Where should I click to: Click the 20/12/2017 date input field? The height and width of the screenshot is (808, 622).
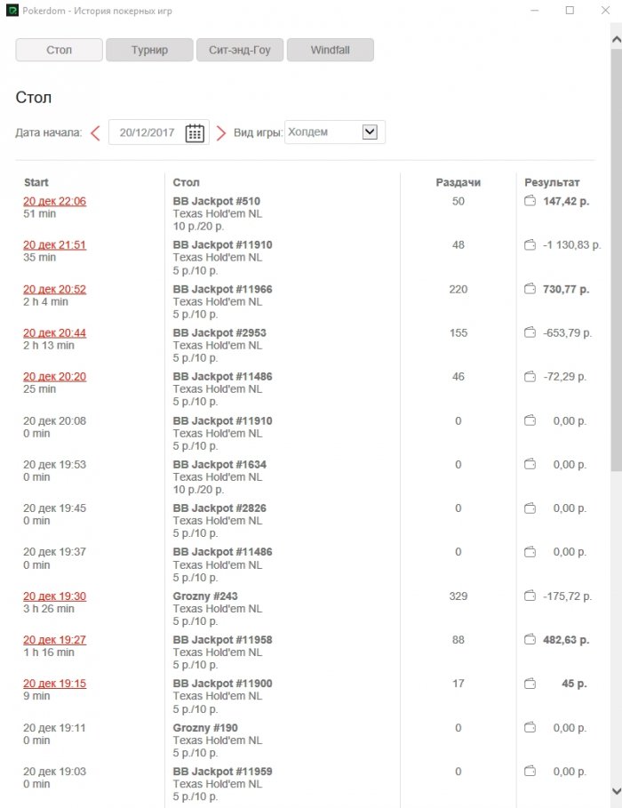tap(147, 133)
